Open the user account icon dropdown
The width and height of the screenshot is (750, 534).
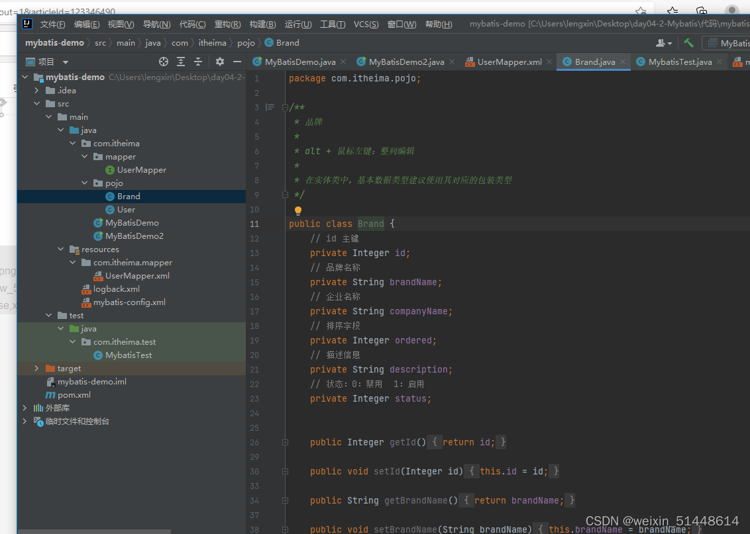(x=663, y=43)
